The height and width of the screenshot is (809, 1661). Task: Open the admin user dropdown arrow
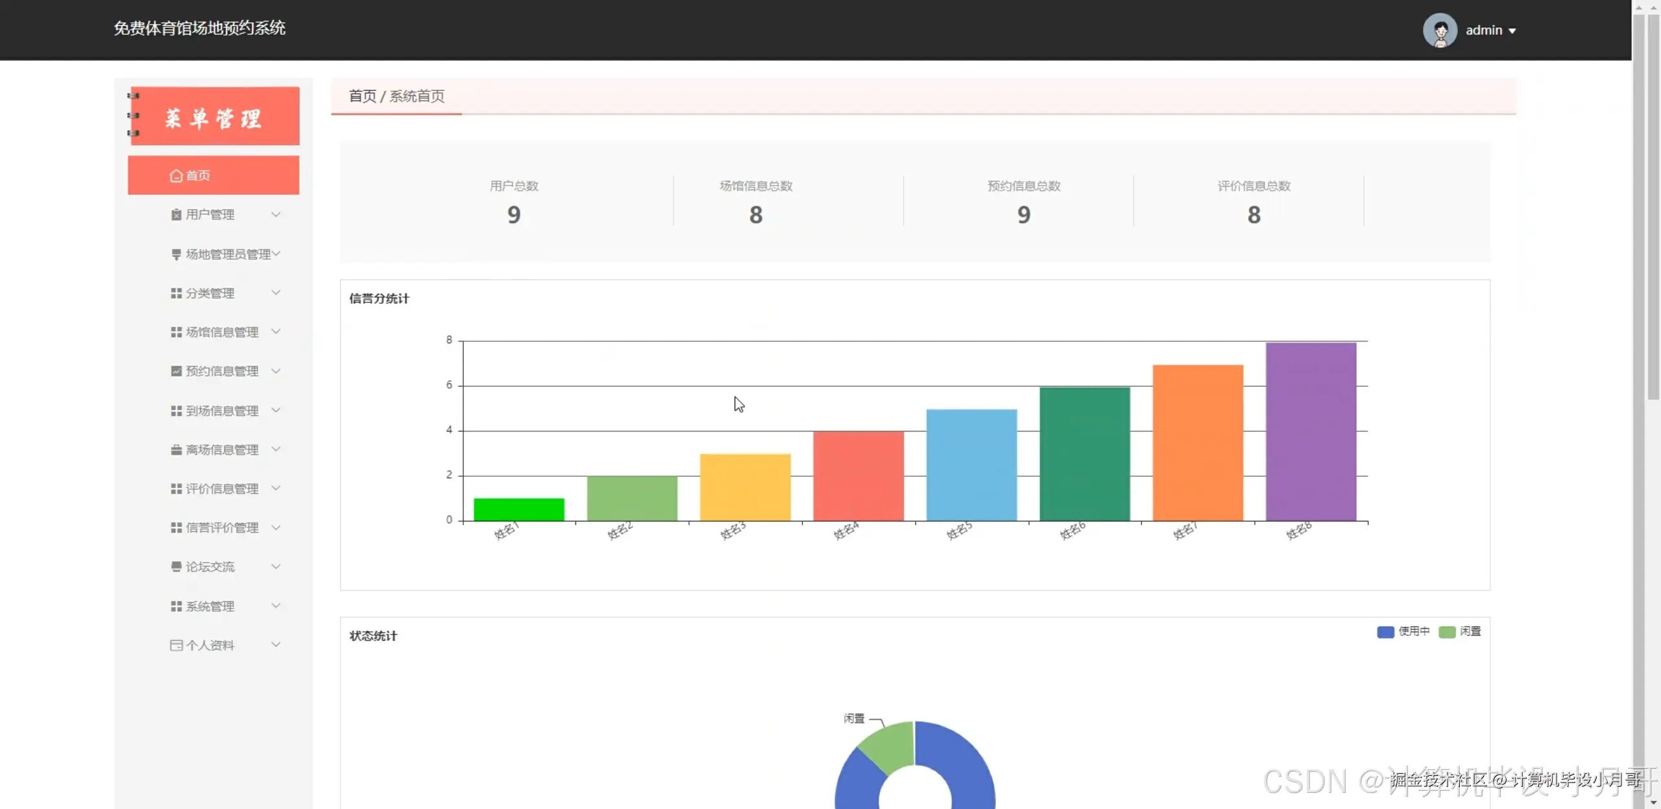(1512, 31)
